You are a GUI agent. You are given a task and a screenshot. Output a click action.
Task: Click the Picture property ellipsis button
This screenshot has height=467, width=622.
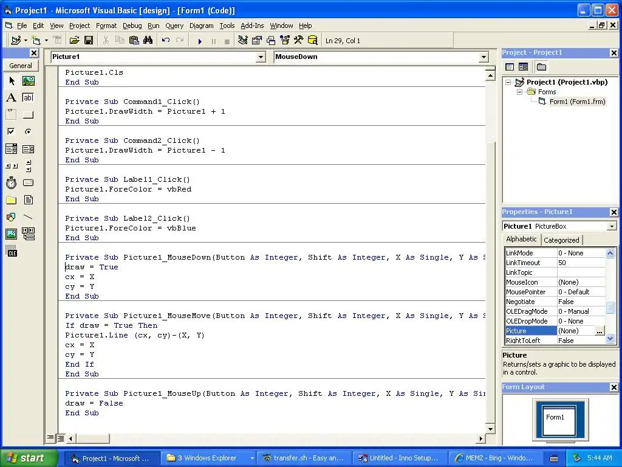point(600,331)
